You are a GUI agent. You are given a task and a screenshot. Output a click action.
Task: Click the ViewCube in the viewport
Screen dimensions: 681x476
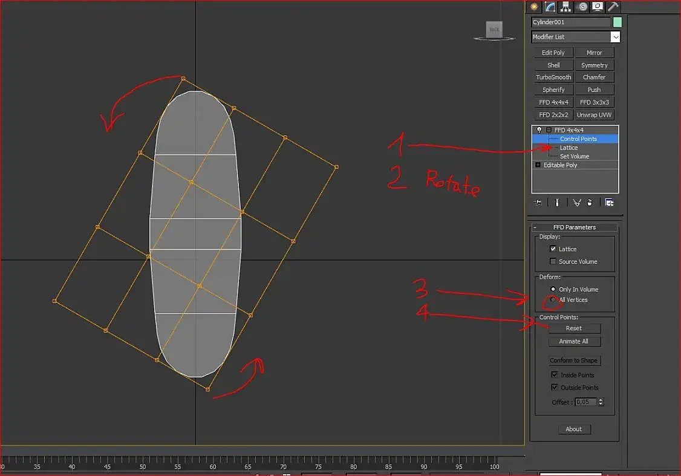[494, 30]
